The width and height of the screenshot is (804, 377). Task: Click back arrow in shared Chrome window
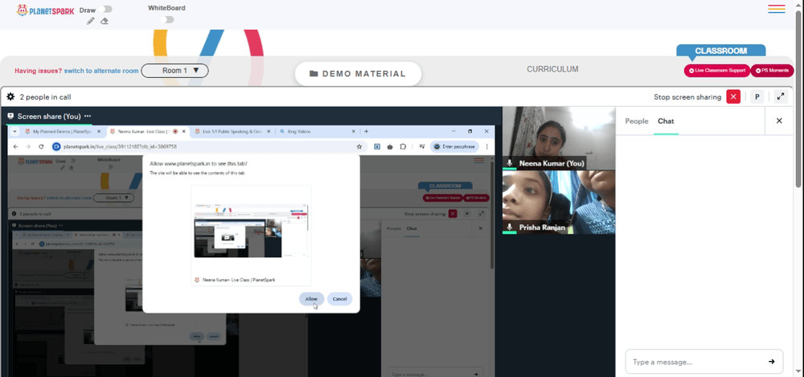point(15,146)
